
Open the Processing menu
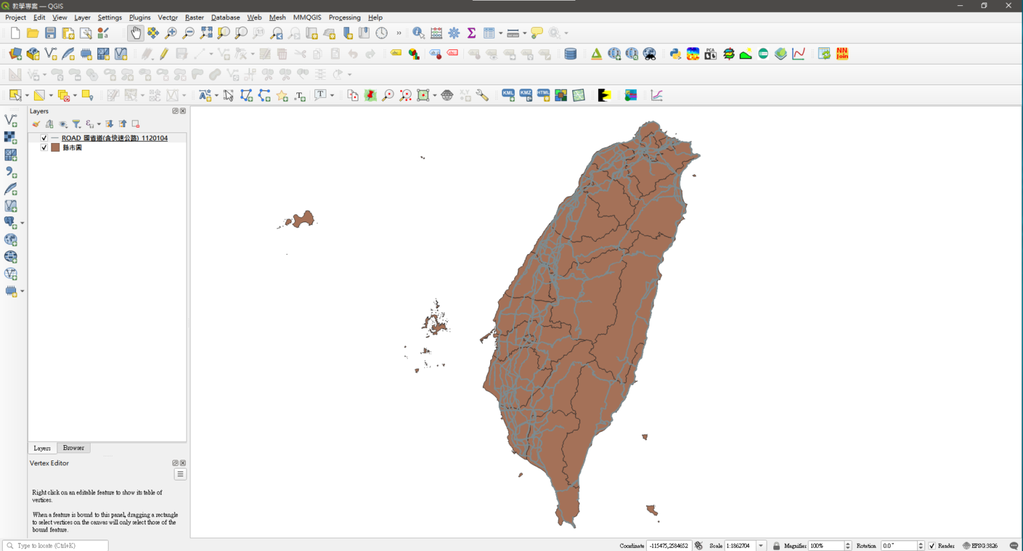[344, 17]
